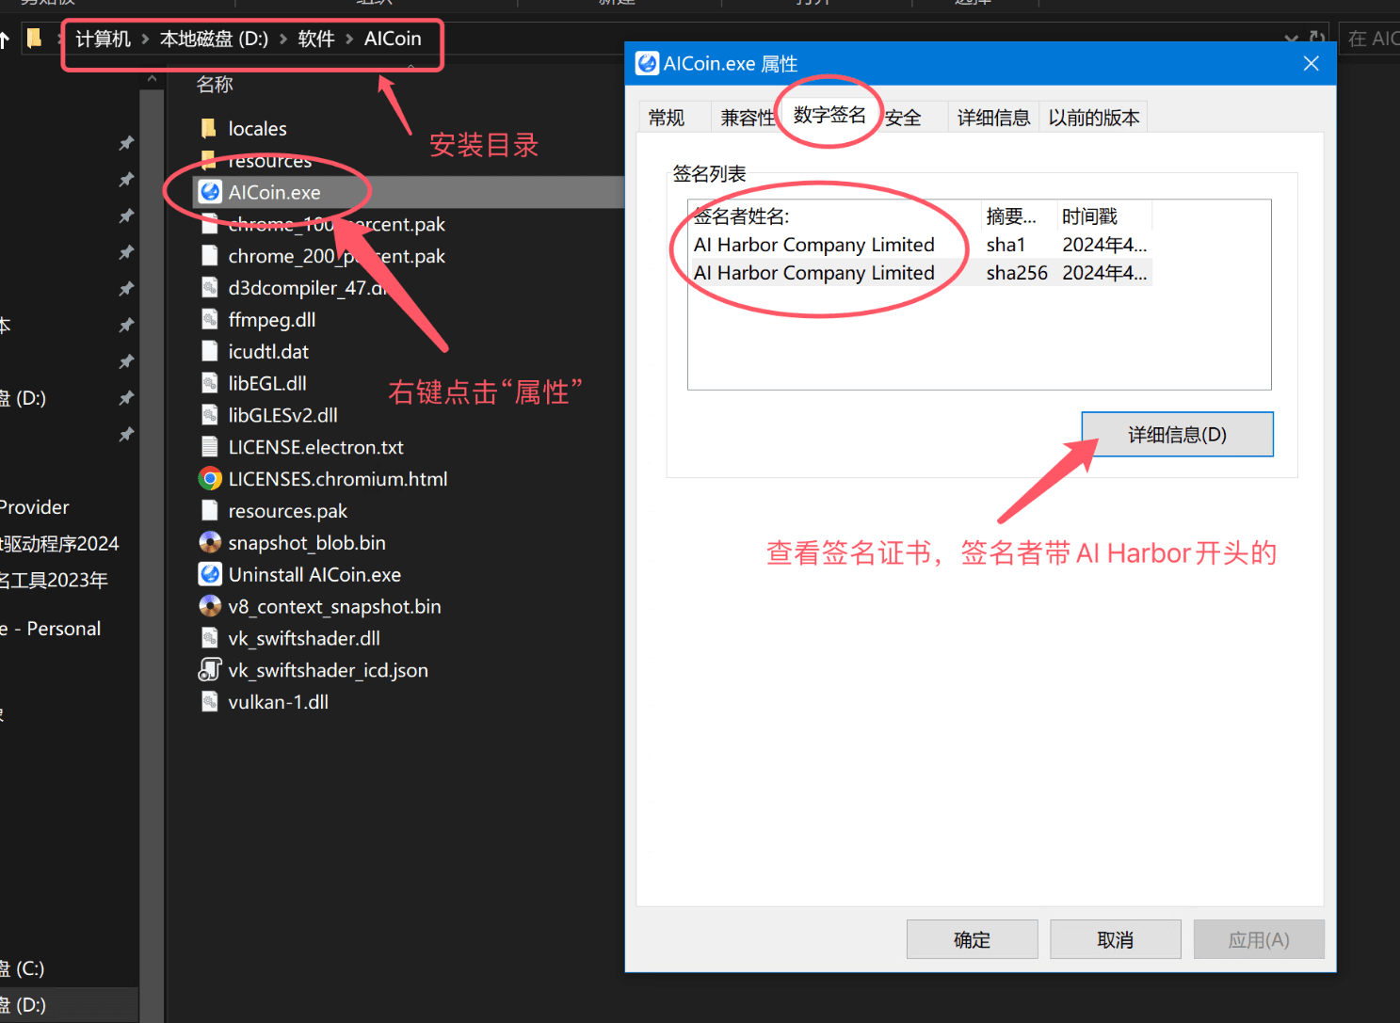
Task: Click the LICENSE.electron.txt file icon
Action: click(210, 447)
